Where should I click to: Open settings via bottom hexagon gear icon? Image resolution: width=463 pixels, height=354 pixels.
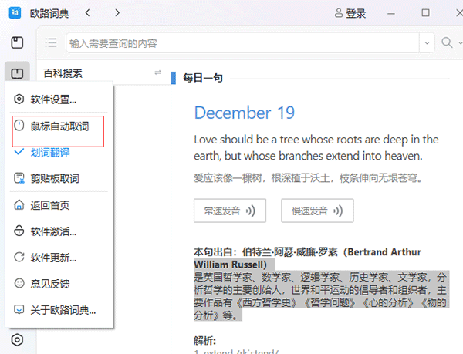point(17,339)
